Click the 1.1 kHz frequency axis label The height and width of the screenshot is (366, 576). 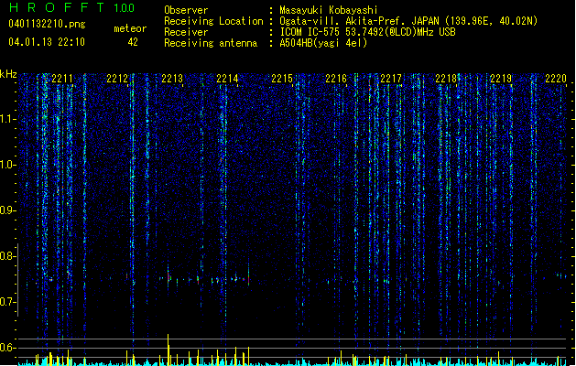[x=7, y=119]
